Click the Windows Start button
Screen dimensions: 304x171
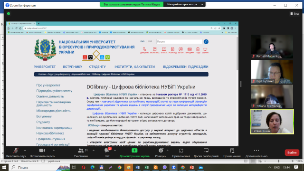pyautogui.click(x=4, y=168)
